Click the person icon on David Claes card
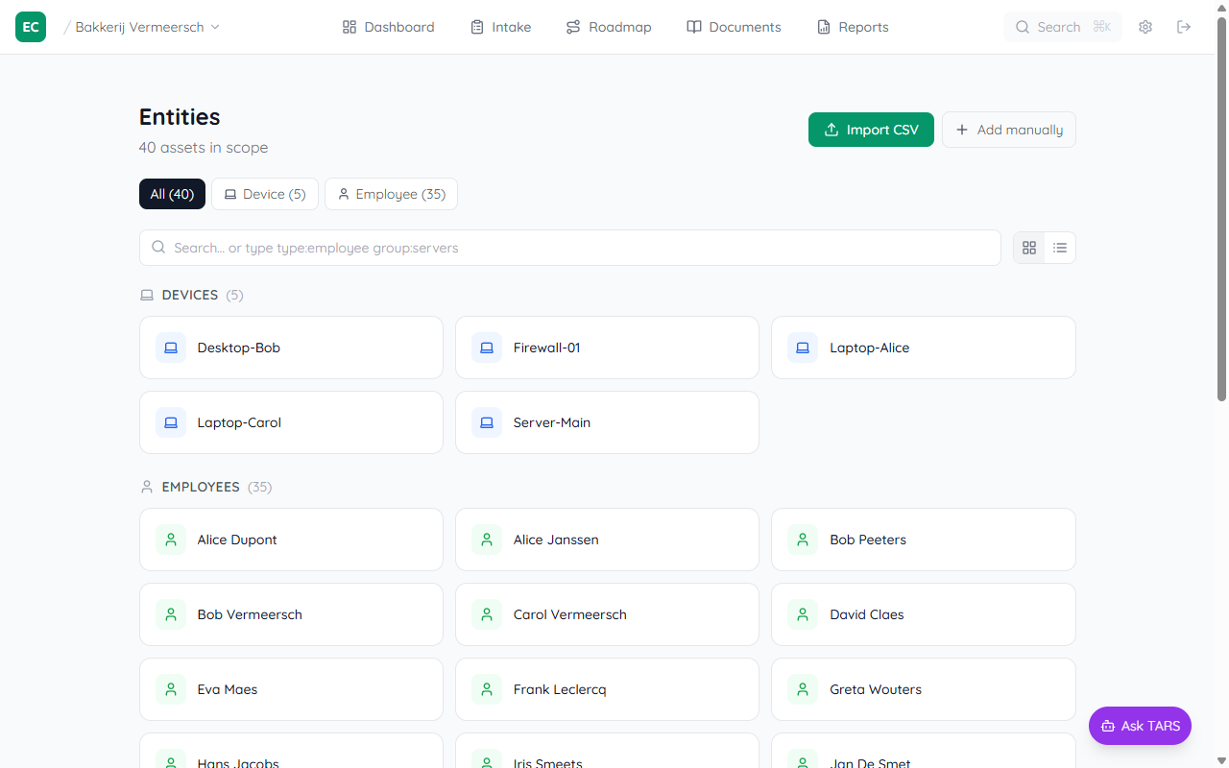The height and width of the screenshot is (768, 1229). (x=803, y=614)
